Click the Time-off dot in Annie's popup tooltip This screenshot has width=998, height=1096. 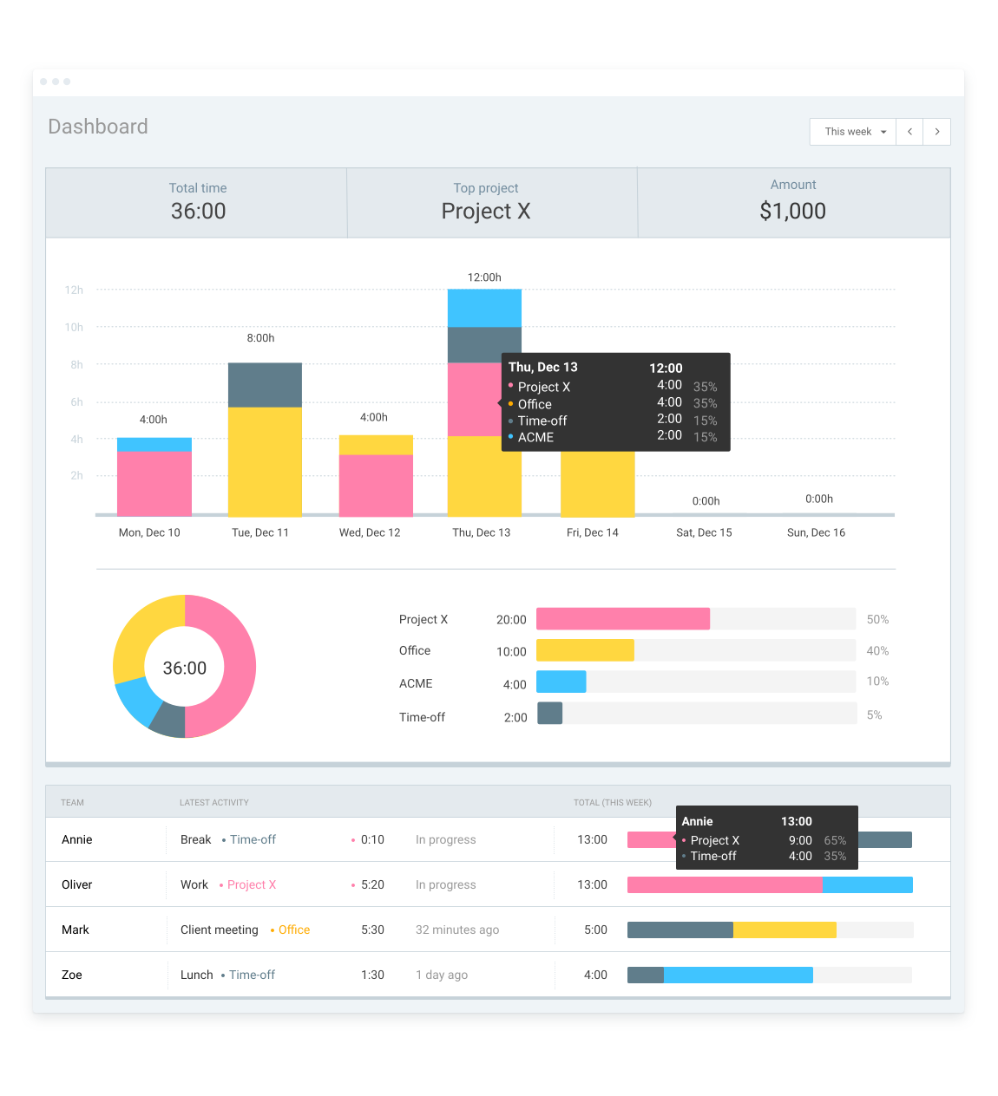point(685,856)
